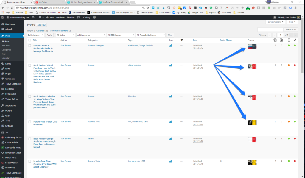The width and height of the screenshot is (305, 178).
Task: Click the WordPress logo in admin bar
Action: tap(3, 18)
